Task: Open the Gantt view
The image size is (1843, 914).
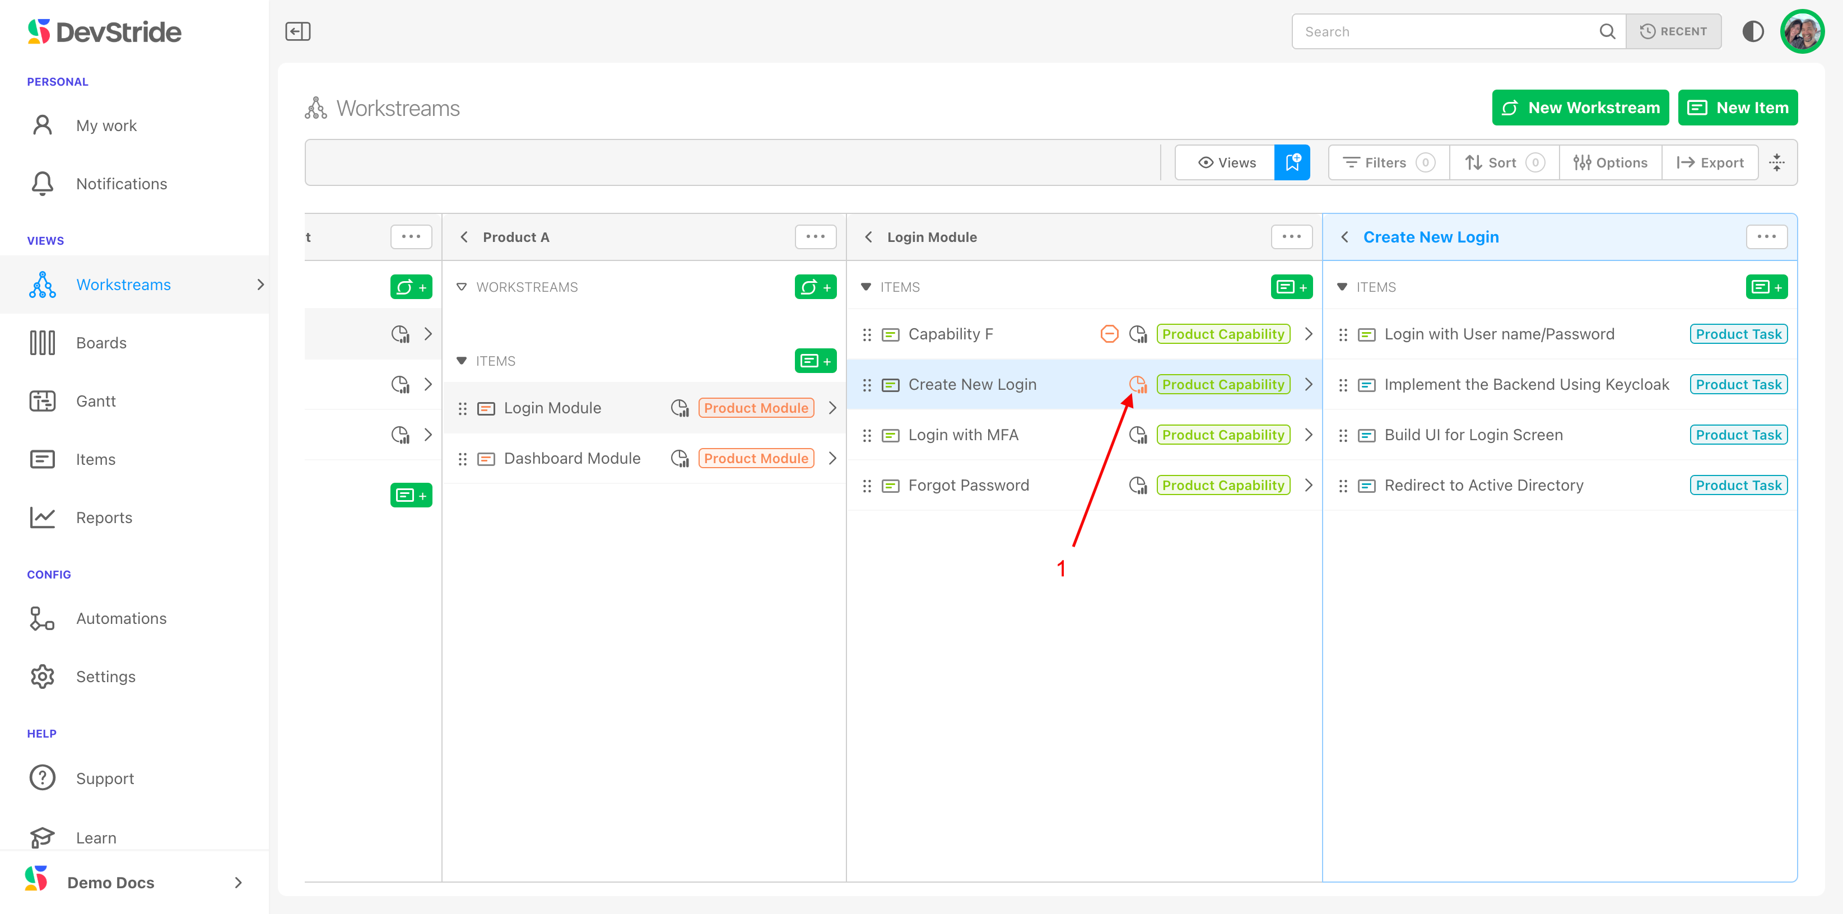Action: (x=96, y=401)
